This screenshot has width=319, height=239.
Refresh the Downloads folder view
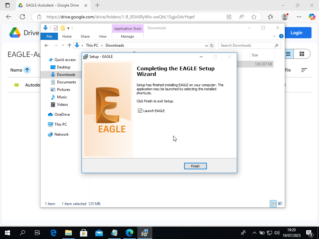pos(212,45)
